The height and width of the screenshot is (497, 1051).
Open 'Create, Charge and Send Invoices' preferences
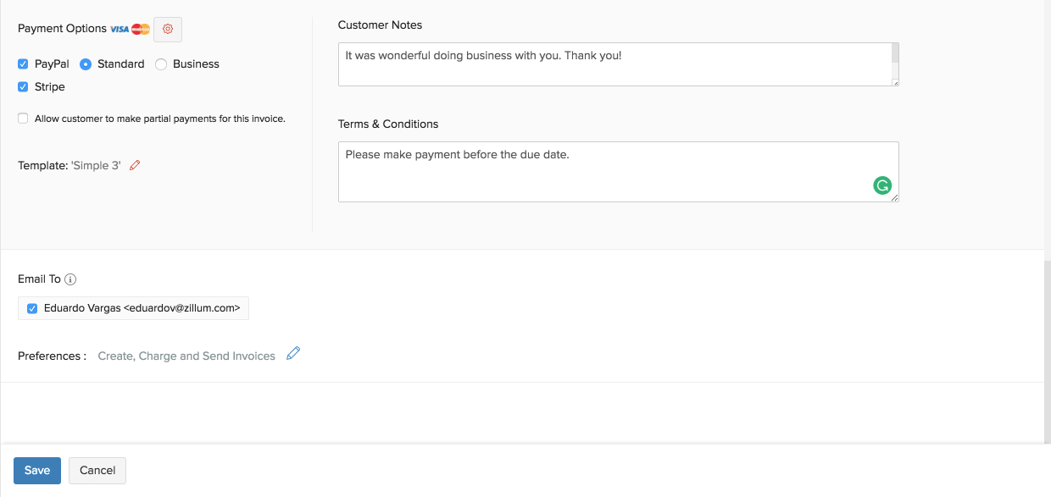click(186, 355)
